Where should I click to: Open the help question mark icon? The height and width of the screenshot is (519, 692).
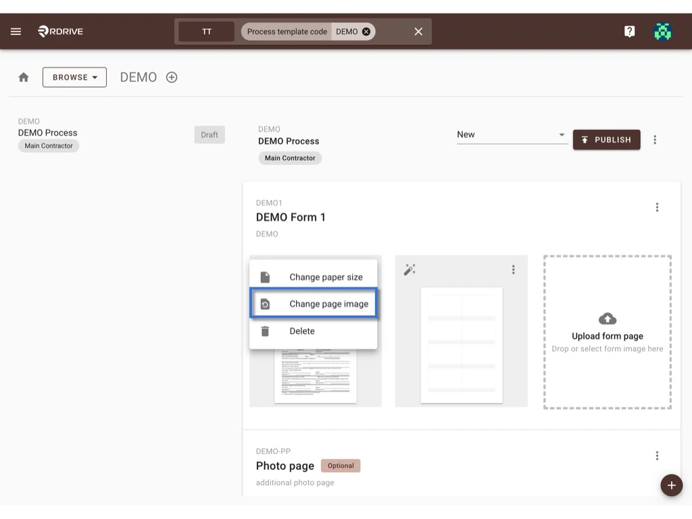coord(629,31)
